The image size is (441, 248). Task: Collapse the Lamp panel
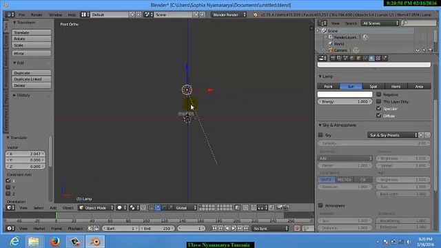(x=320, y=76)
